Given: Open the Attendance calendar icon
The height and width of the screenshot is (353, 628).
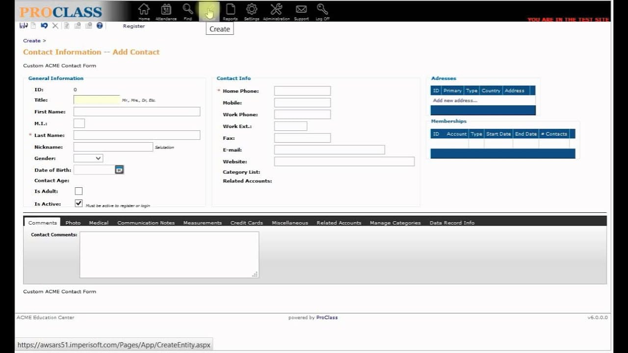Looking at the screenshot, I should (166, 11).
